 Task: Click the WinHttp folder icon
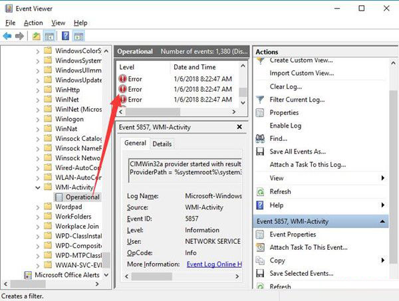pyautogui.click(x=48, y=90)
